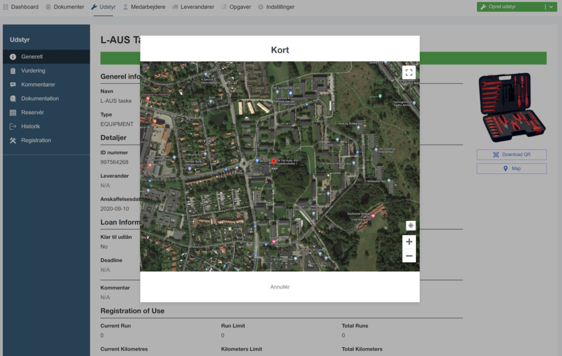Select the C Wittendorf ApS map marker

coord(389,181)
